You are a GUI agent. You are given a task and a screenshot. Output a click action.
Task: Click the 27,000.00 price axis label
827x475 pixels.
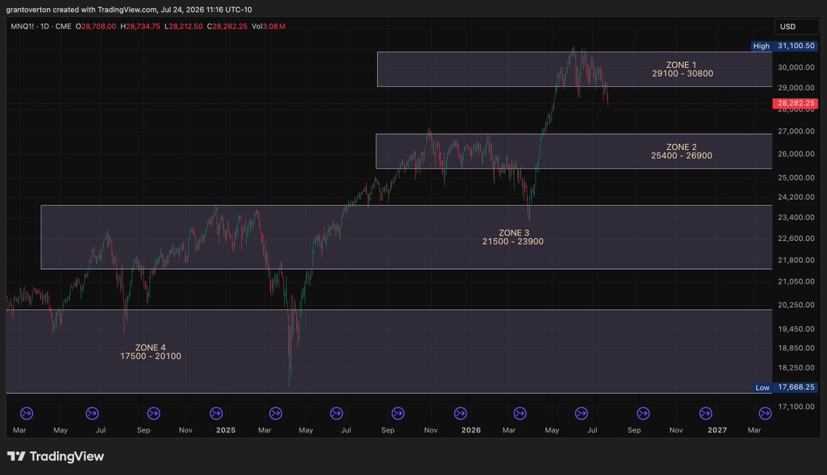797,131
